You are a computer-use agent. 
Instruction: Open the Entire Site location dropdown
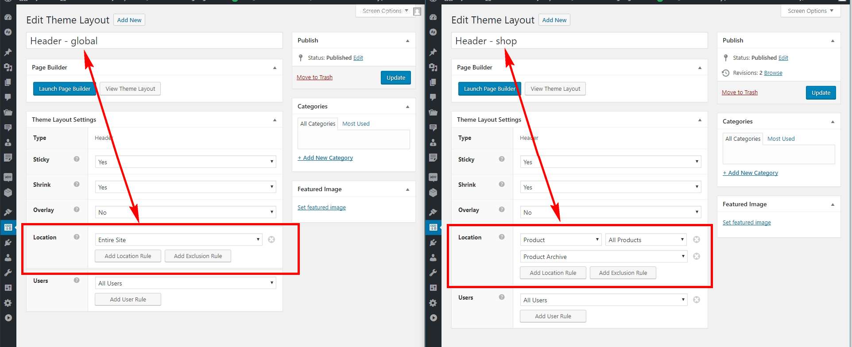[178, 240]
